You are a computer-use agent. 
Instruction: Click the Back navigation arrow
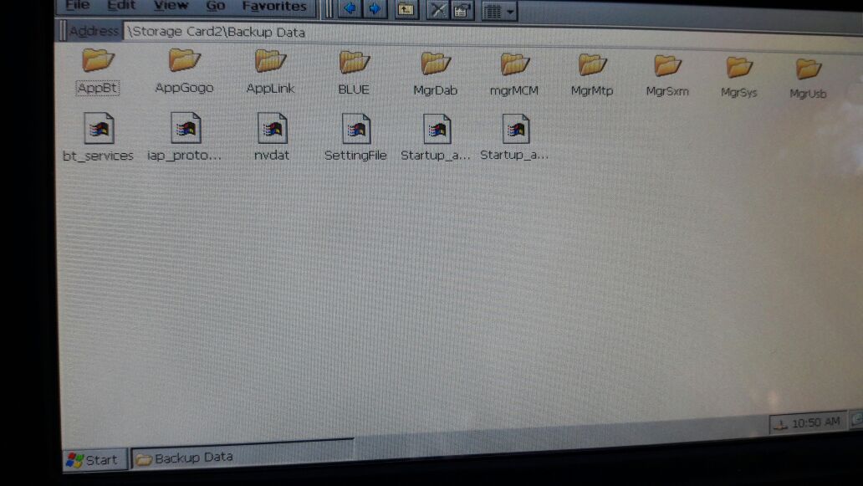(x=350, y=8)
